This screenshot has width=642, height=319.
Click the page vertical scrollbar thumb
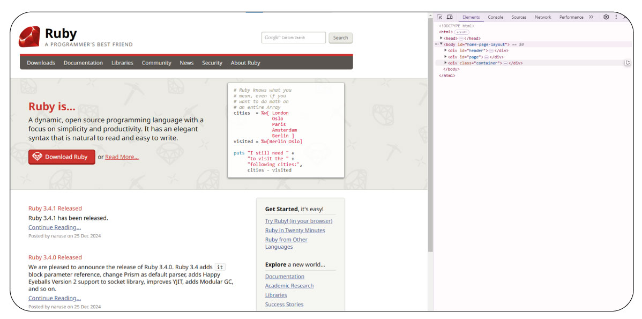(x=430, y=135)
